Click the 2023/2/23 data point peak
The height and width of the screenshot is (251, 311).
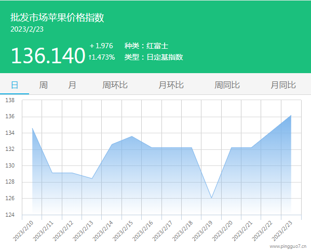(291, 115)
